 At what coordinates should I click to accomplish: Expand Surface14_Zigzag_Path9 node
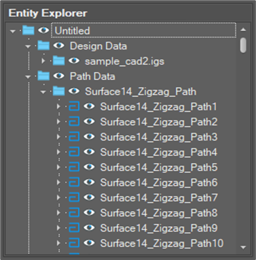tap(58, 227)
